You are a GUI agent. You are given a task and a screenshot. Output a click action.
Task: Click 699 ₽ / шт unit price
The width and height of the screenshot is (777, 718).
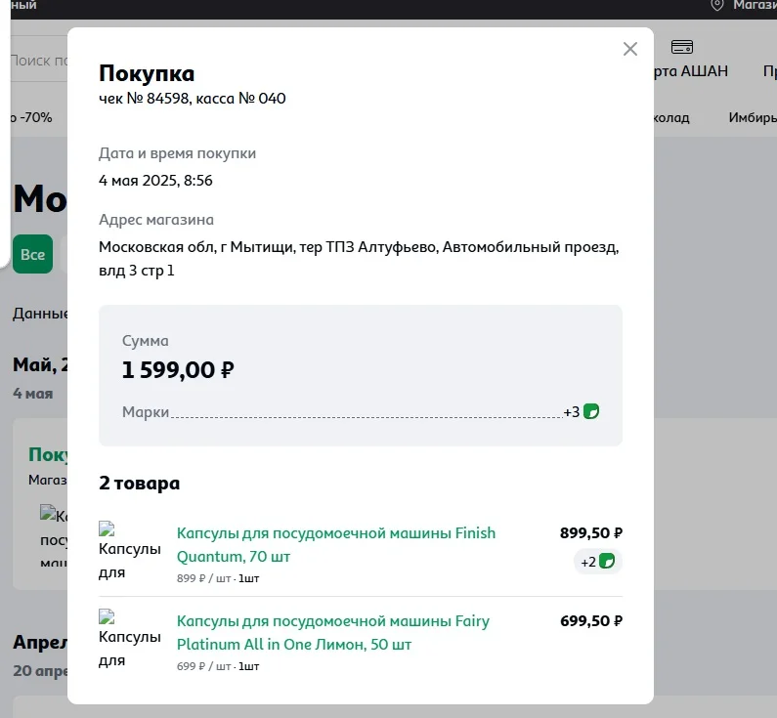(x=203, y=666)
